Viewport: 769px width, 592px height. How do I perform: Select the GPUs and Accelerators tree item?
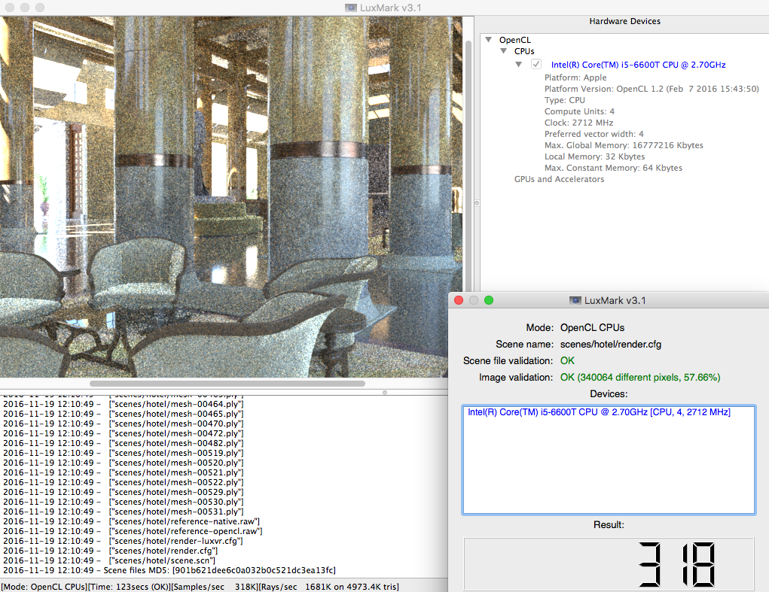click(559, 180)
